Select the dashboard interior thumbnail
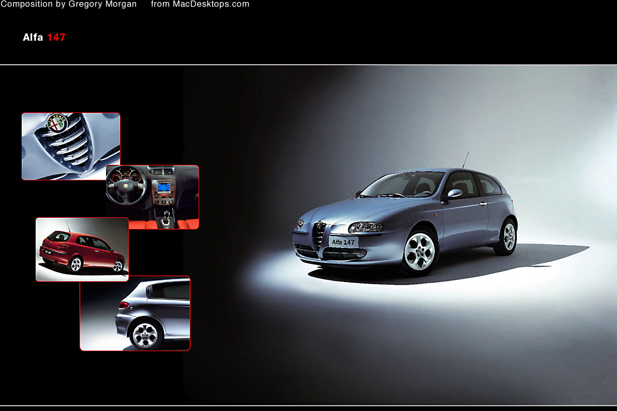 coord(153,197)
